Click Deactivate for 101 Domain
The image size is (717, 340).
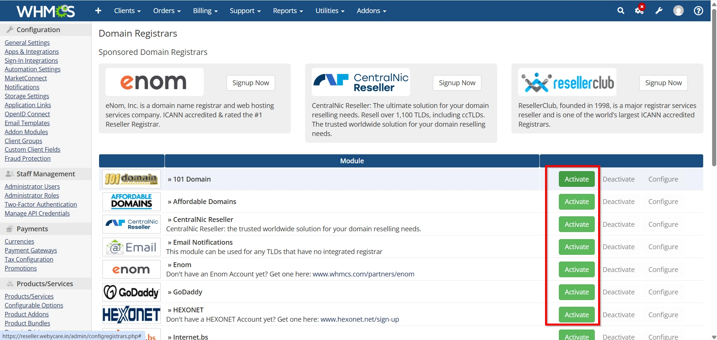click(x=619, y=179)
